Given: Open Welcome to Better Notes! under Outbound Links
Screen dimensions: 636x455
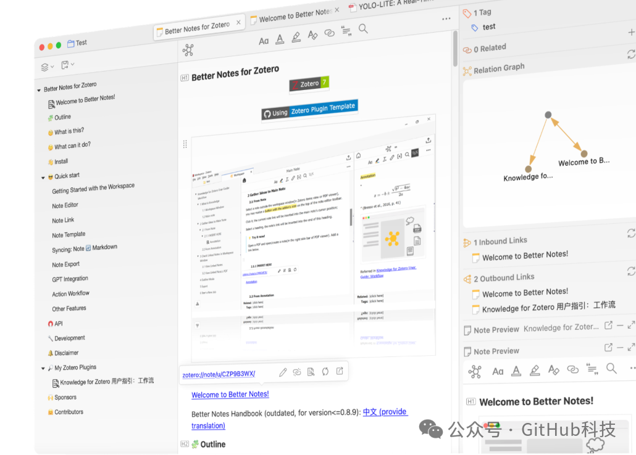Looking at the screenshot, I should [x=524, y=293].
